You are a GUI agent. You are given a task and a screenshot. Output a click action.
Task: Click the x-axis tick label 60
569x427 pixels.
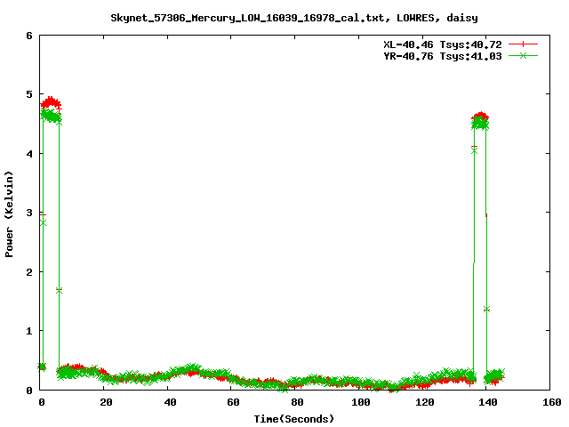[x=233, y=402]
